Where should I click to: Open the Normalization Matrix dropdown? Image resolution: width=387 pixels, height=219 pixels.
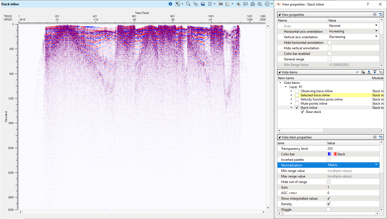coord(376,165)
